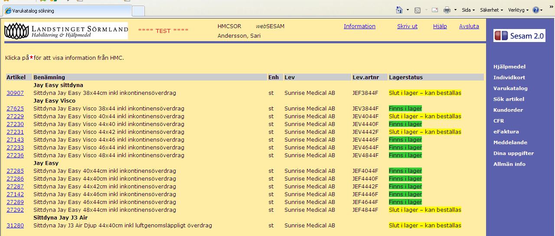Open the Verktyg menu
This screenshot has width=555, height=236.
click(x=518, y=10)
